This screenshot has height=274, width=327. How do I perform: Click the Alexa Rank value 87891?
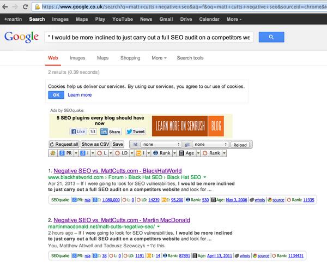184,256
